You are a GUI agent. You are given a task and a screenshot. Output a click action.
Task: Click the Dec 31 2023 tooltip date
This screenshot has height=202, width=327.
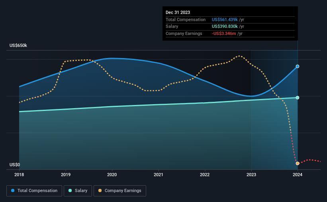178,12
